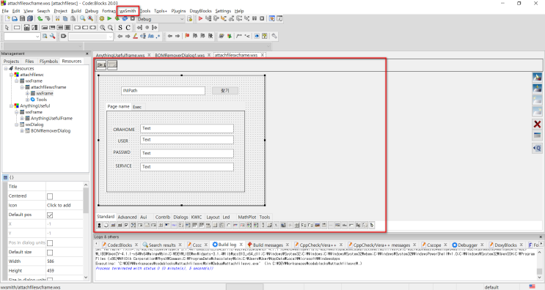Open the empty combo box at toolbar left
This screenshot has width=545, height=290.
click(22, 37)
